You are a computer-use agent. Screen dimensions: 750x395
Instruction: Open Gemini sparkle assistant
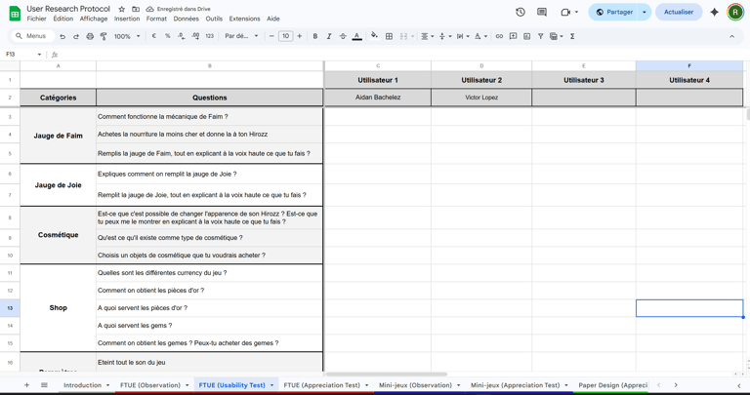(x=714, y=12)
